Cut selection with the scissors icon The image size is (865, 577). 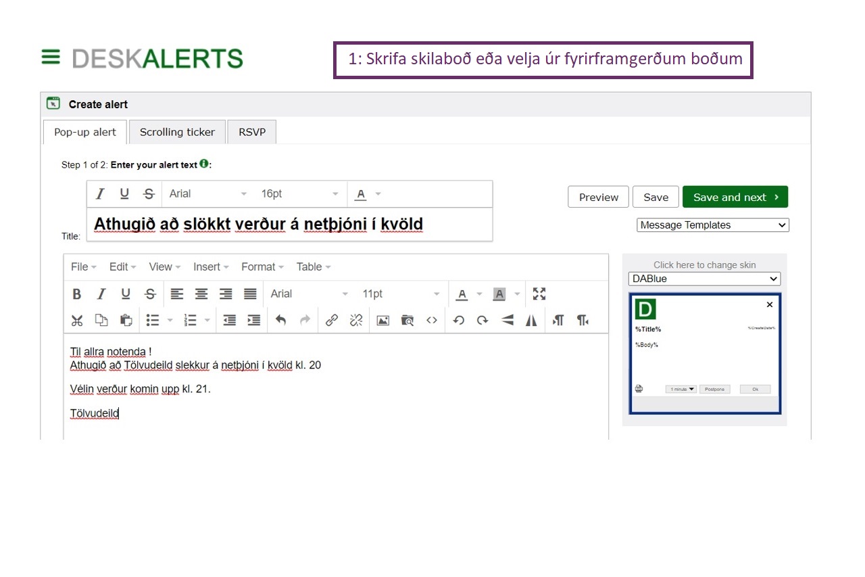(77, 321)
